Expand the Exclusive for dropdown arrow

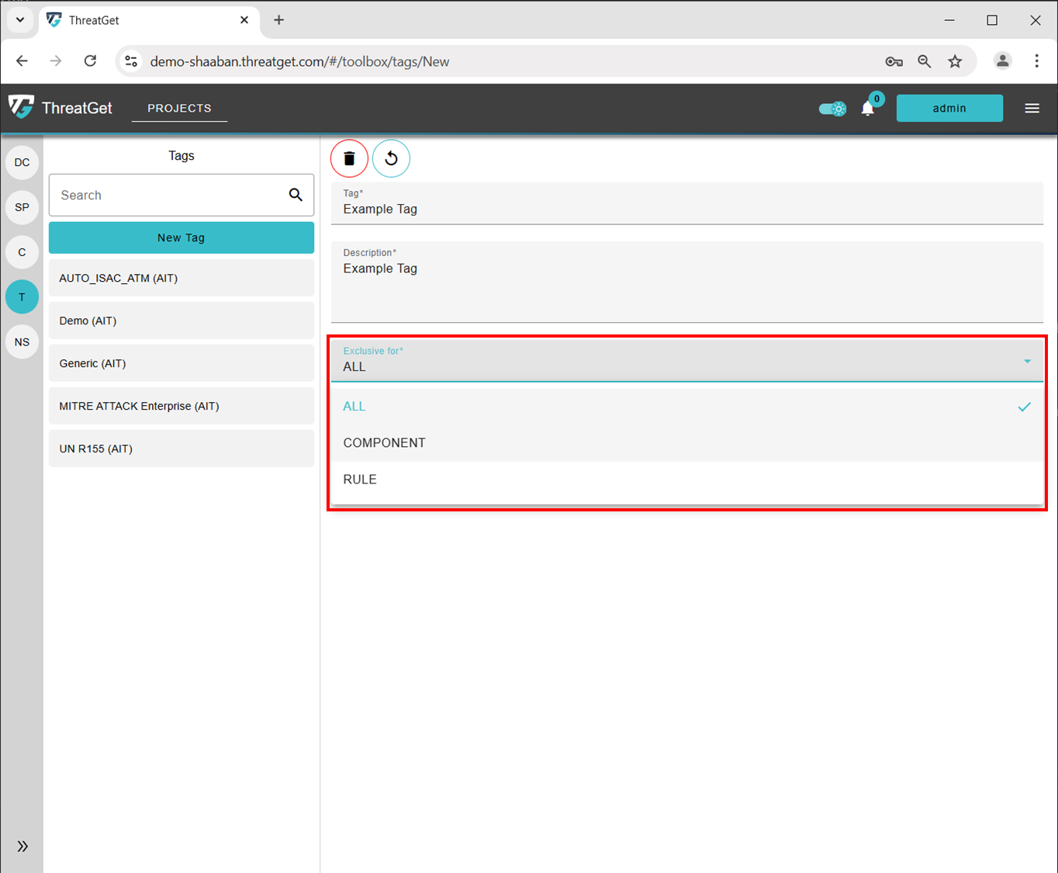click(1027, 362)
